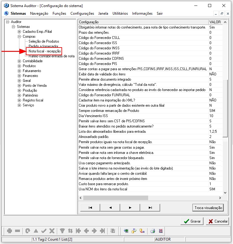The height and width of the screenshot is (244, 233).
Task: Click the plus (add record) toolbar icon
Action: click(x=10, y=231)
